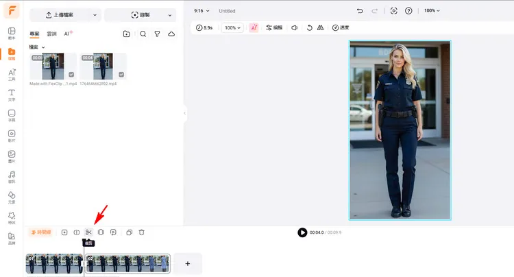This screenshot has width=514, height=277.
Task: Open the cloud storage icon in media panel
Action: pyautogui.click(x=171, y=34)
